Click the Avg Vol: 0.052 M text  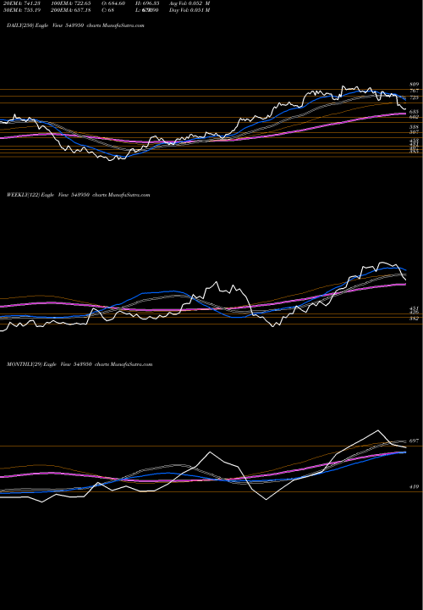190,3
